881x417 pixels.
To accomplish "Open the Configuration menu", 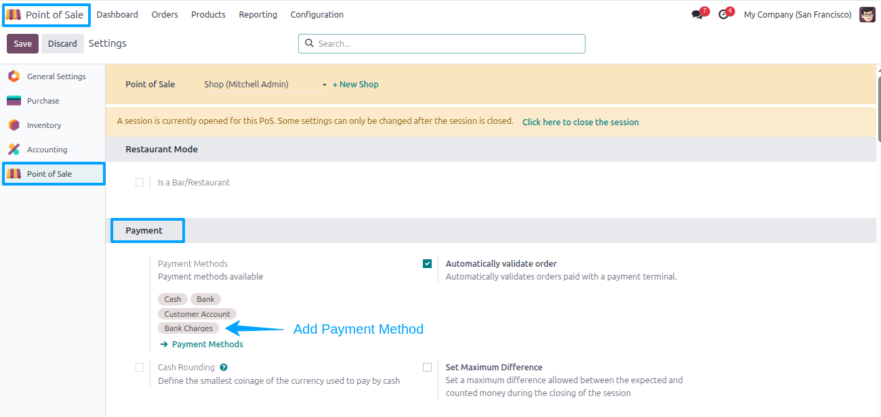I will pos(317,15).
